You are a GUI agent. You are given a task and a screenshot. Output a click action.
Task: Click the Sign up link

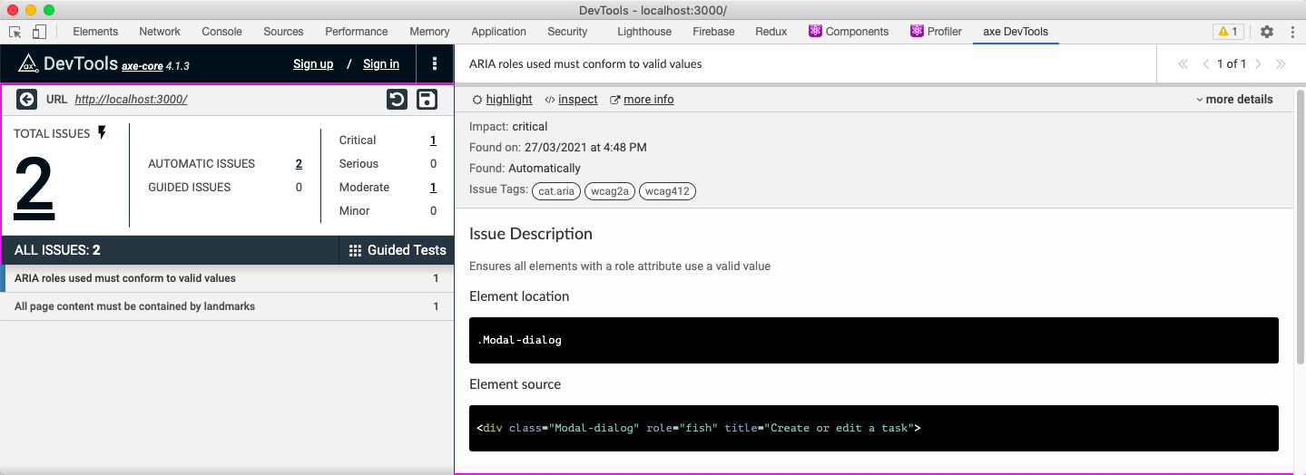pyautogui.click(x=313, y=64)
